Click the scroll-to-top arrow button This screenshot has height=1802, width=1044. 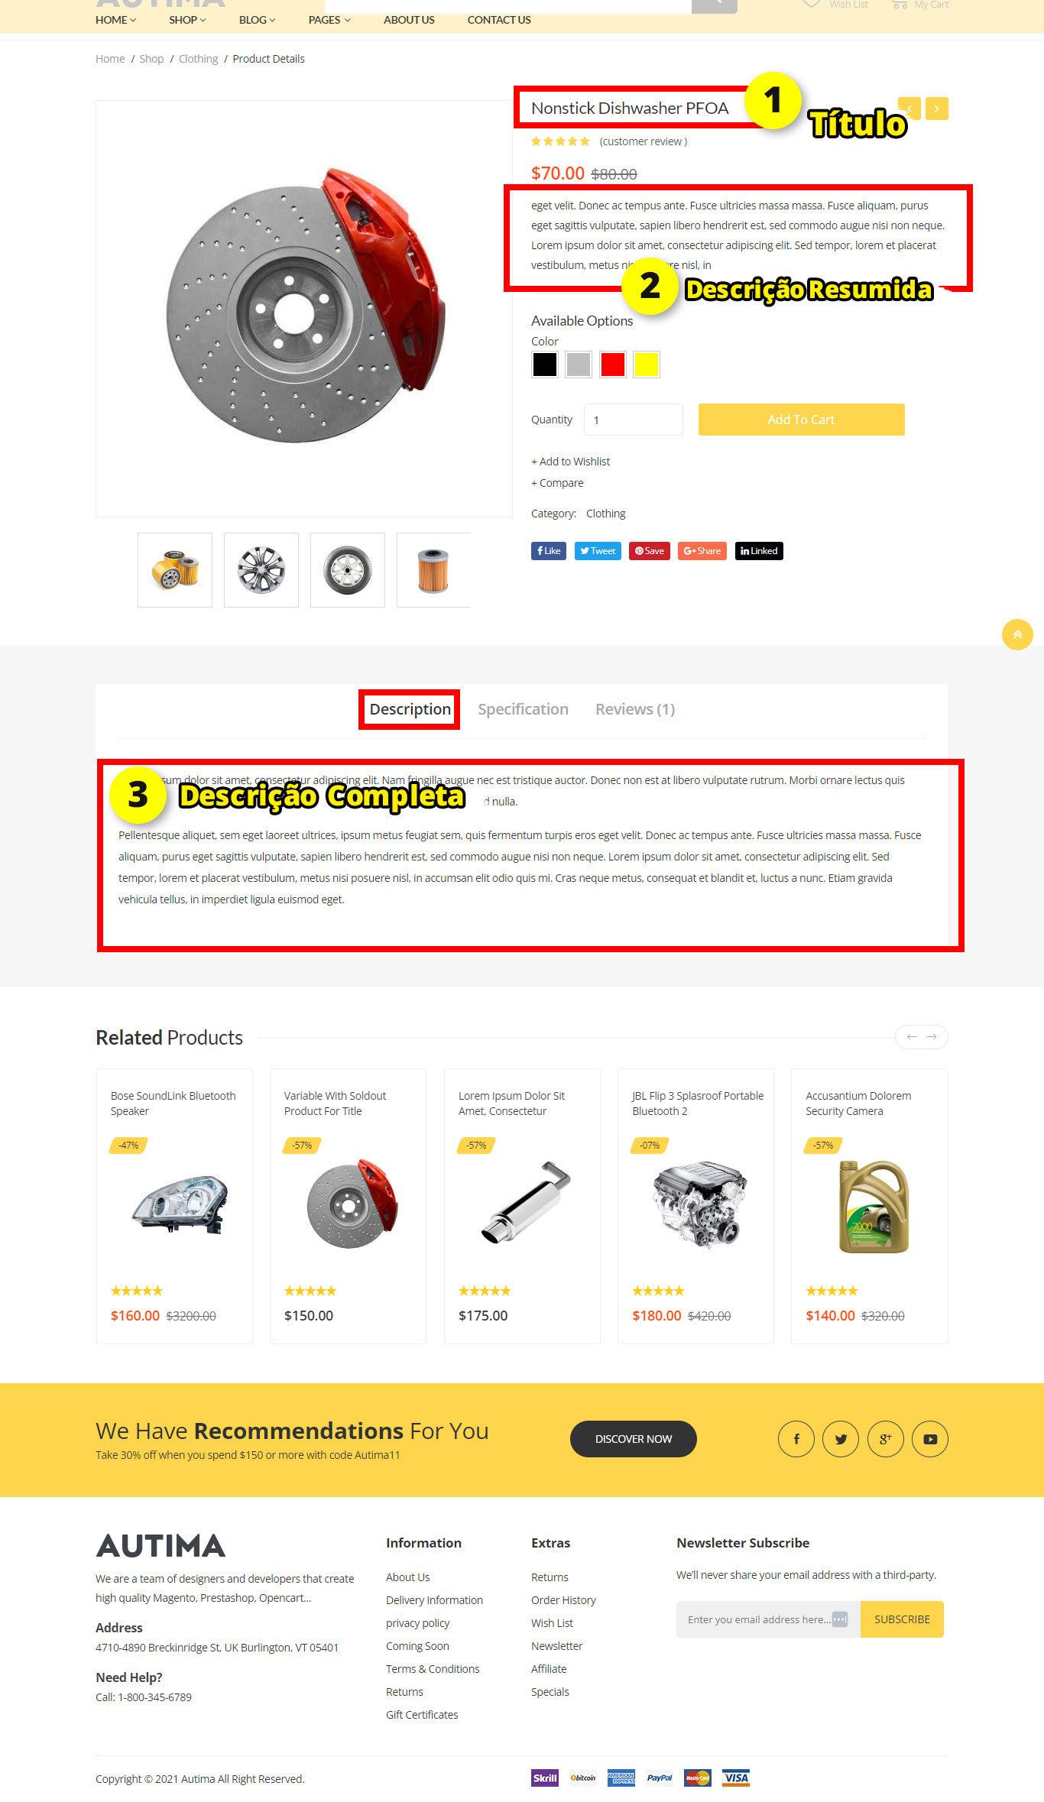click(x=1017, y=634)
